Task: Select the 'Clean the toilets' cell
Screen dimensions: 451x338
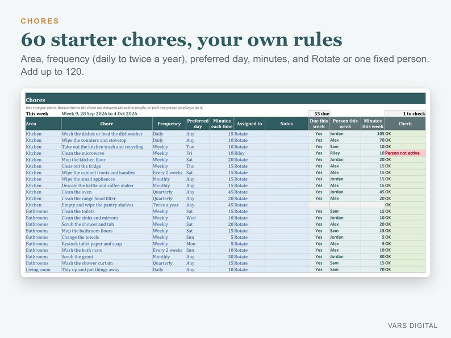Action: 107,212
